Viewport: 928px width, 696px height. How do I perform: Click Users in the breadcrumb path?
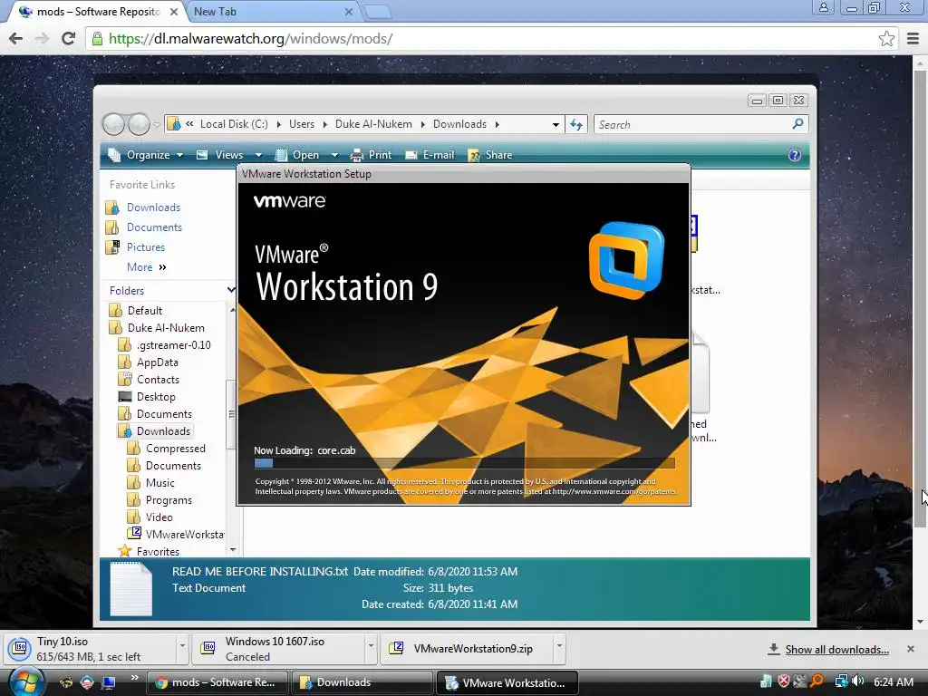tap(302, 124)
